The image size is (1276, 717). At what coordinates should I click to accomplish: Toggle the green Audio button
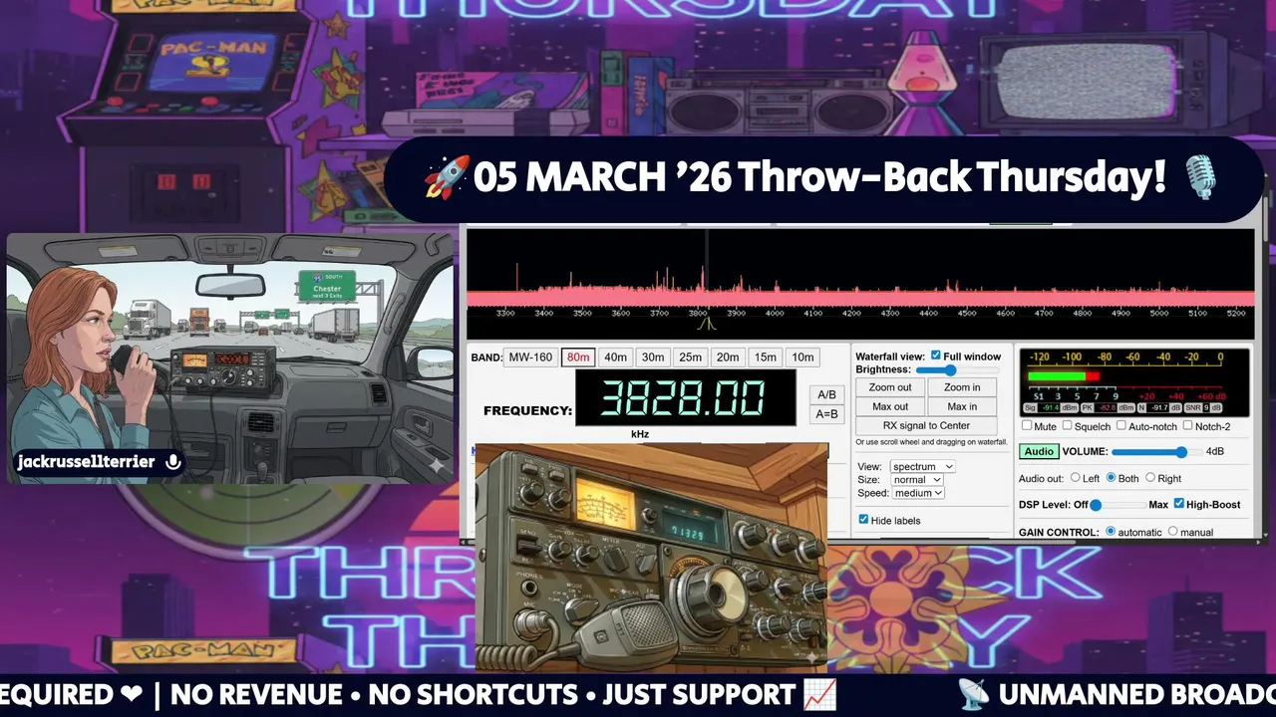pyautogui.click(x=1039, y=451)
